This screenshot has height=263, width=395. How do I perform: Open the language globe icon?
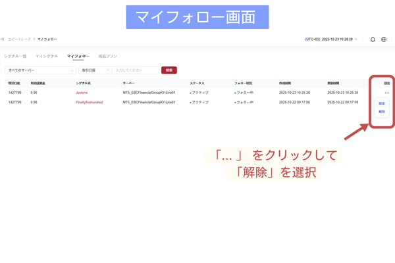tap(384, 39)
